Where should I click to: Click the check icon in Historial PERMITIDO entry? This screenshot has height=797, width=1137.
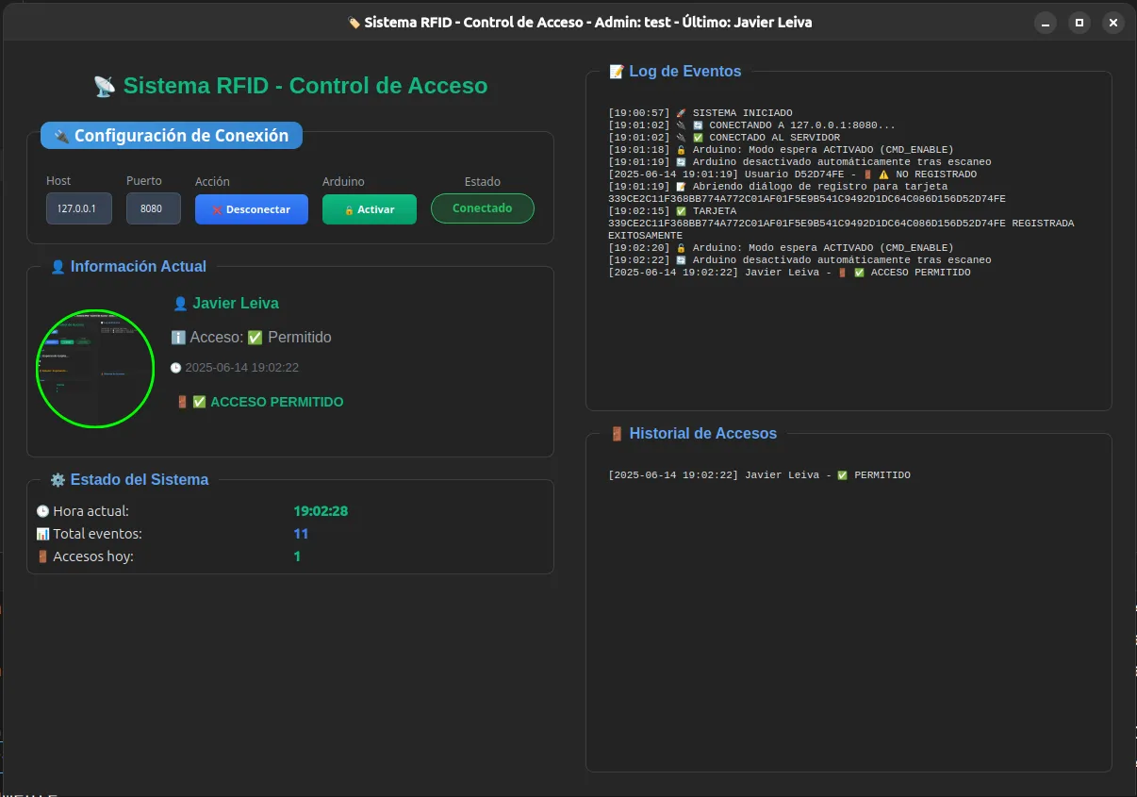[842, 475]
